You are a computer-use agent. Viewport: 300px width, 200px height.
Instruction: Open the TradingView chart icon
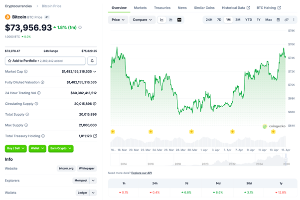(x=179, y=20)
